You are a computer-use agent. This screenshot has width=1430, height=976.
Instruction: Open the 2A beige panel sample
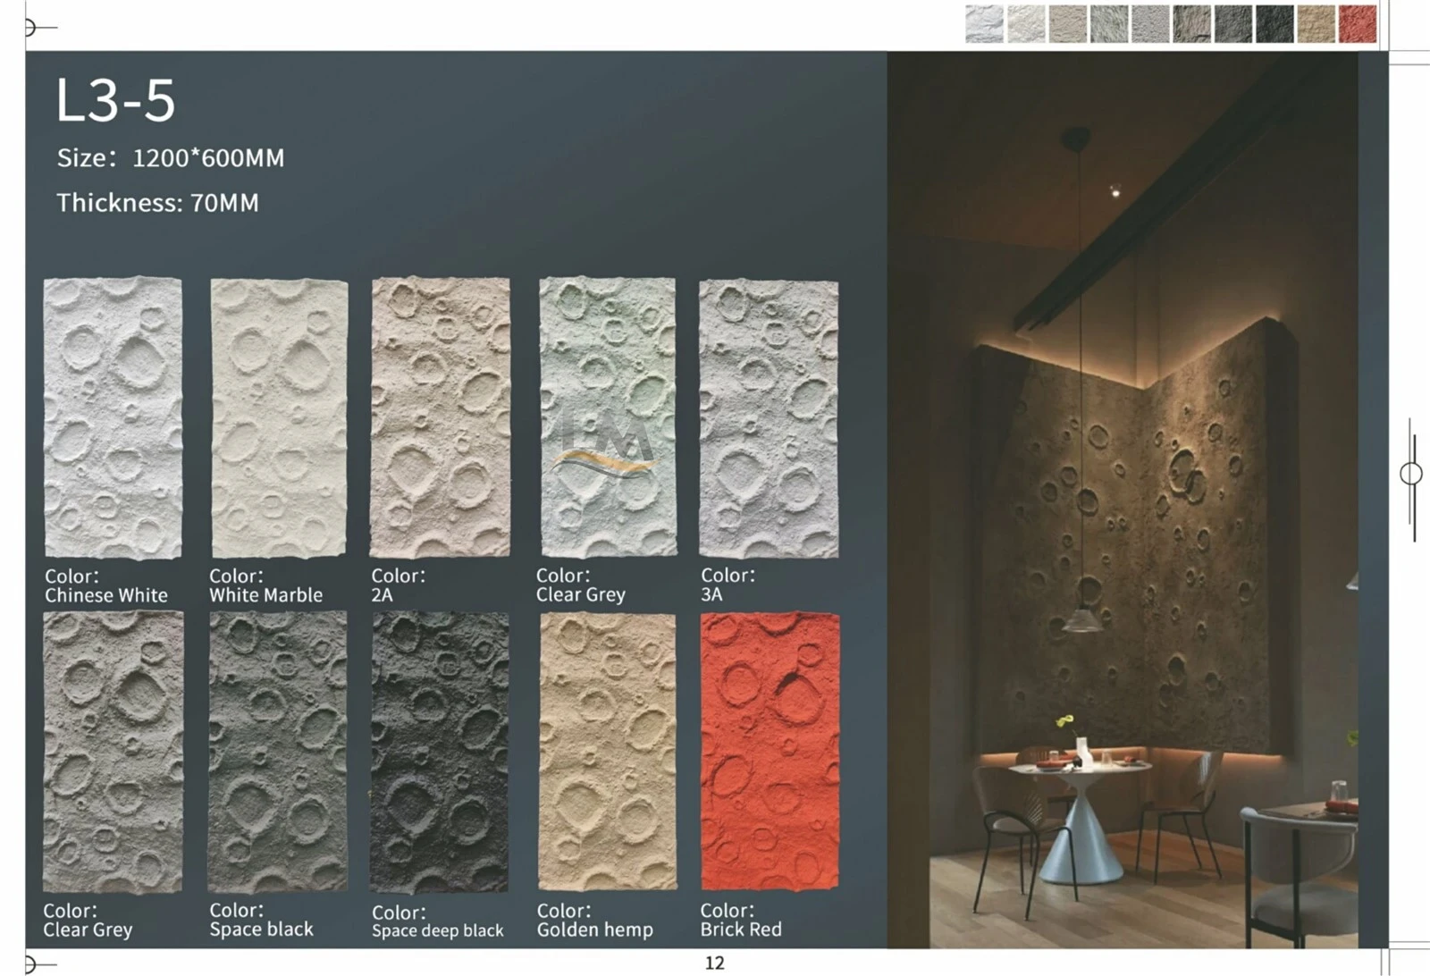coord(441,416)
